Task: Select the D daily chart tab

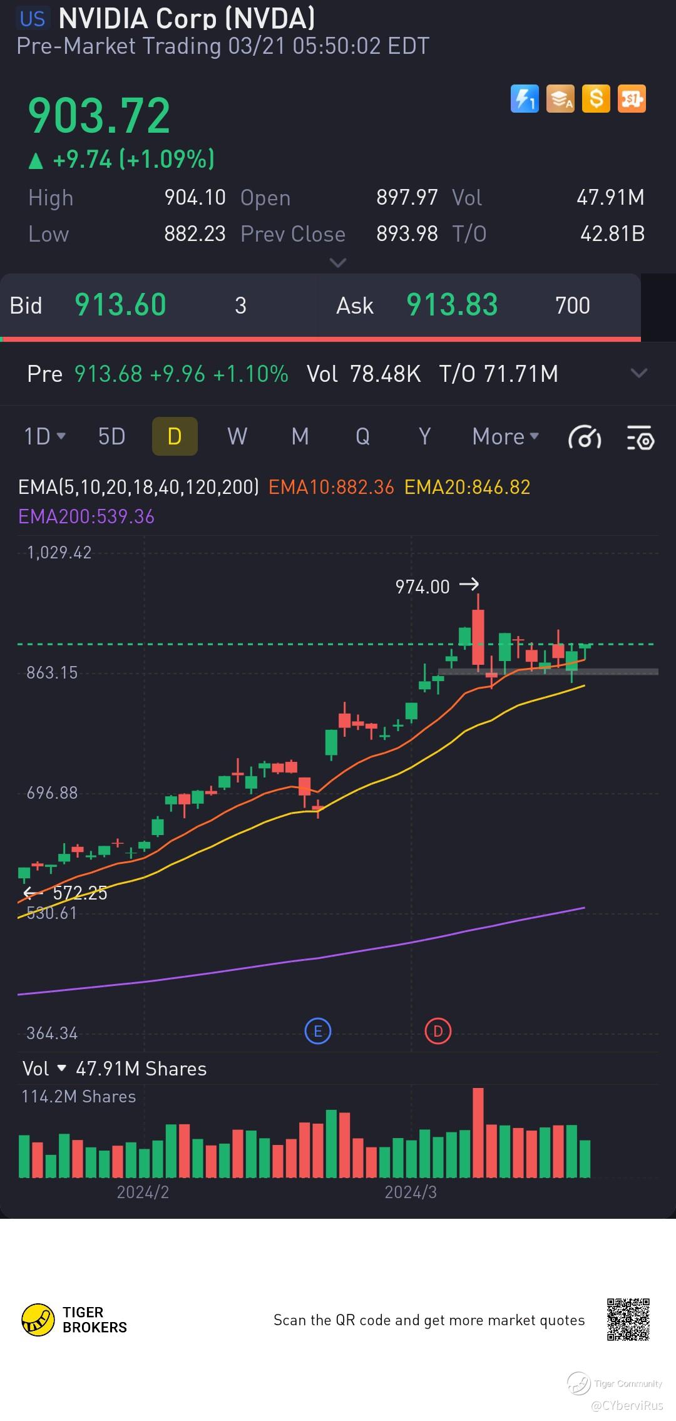Action: click(x=175, y=436)
